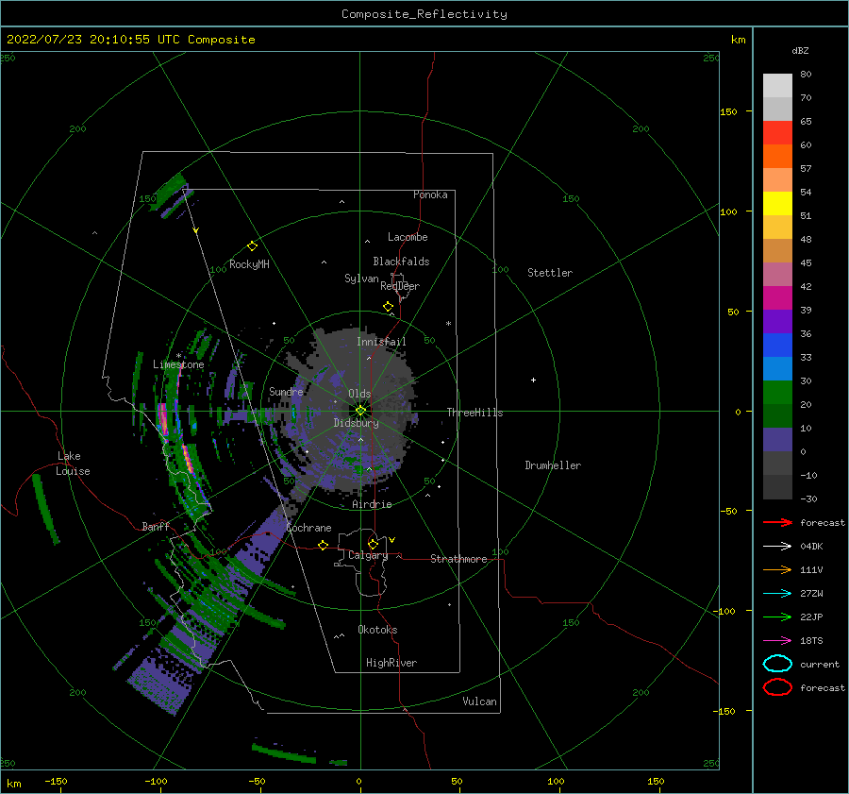Click the Limestone label
The width and height of the screenshot is (849, 794).
click(178, 364)
